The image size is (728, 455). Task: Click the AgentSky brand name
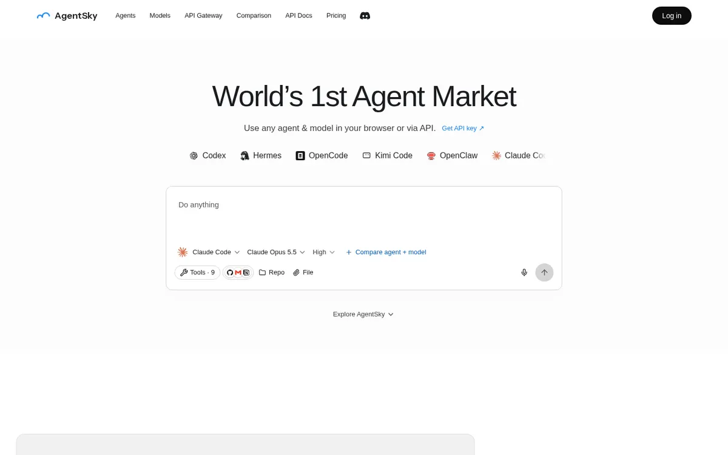click(76, 16)
